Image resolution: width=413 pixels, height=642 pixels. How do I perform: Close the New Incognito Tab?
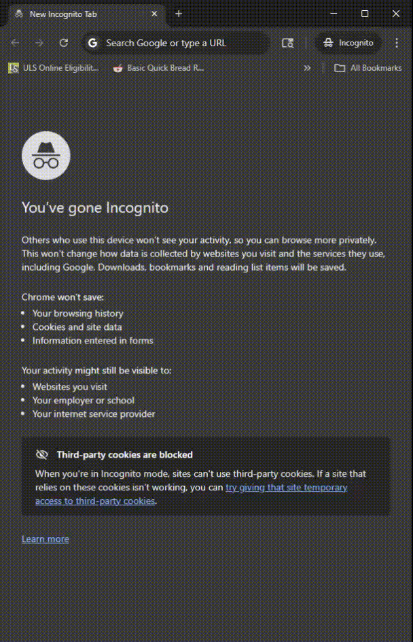point(155,14)
